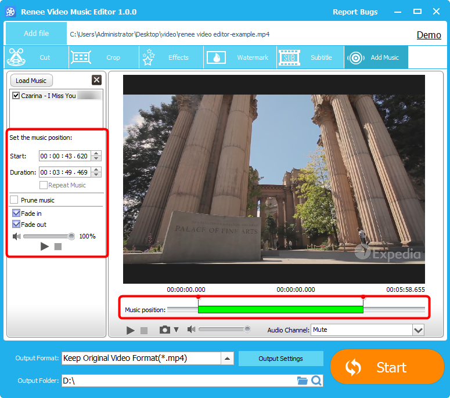Open the Output Format dropdown

click(228, 358)
